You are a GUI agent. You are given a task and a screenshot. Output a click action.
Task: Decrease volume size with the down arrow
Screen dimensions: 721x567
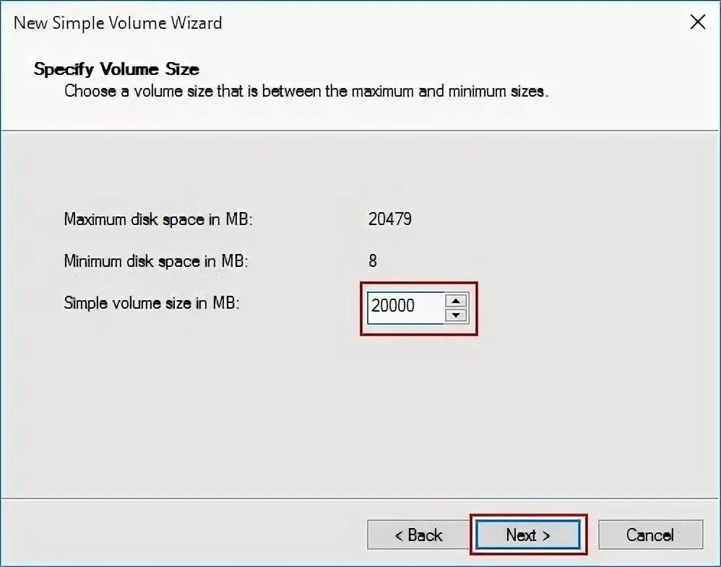click(x=456, y=315)
